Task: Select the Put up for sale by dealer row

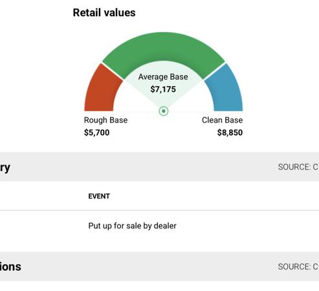Action: click(159, 226)
